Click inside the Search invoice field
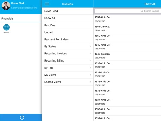The image size is (161, 121). pos(128,11)
